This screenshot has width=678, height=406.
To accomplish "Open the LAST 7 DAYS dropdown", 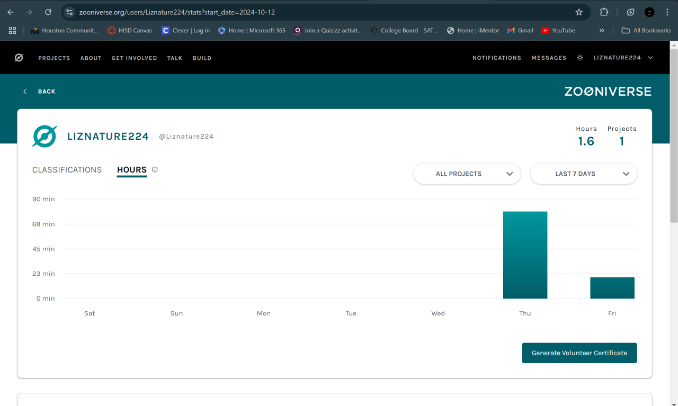I will 584,174.
